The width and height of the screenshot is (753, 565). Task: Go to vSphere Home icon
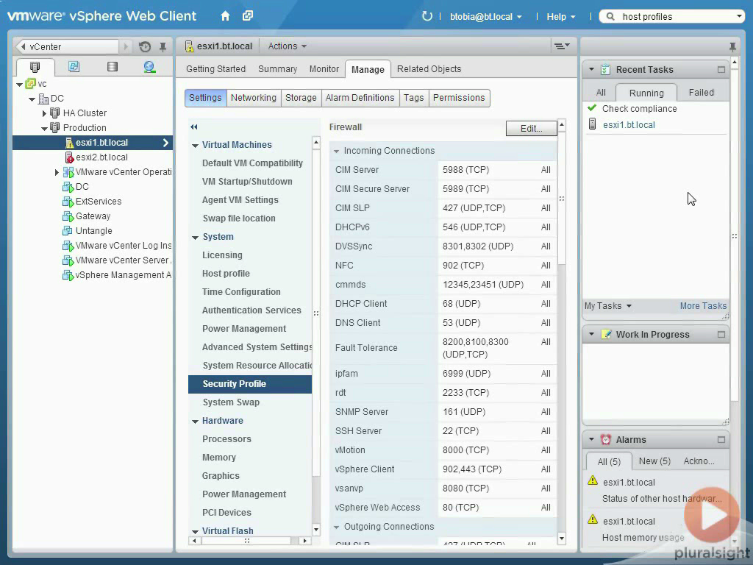pyautogui.click(x=225, y=16)
